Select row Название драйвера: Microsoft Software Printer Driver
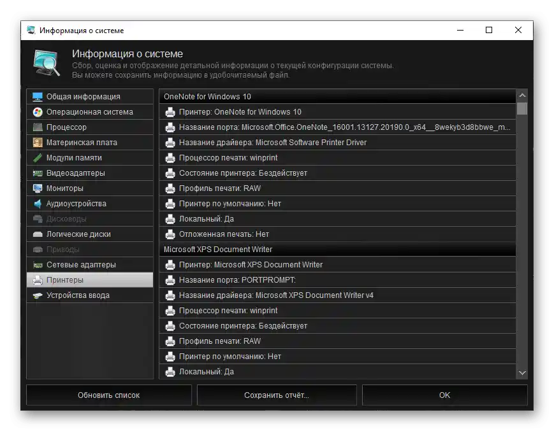This screenshot has width=554, height=431. pos(337,143)
